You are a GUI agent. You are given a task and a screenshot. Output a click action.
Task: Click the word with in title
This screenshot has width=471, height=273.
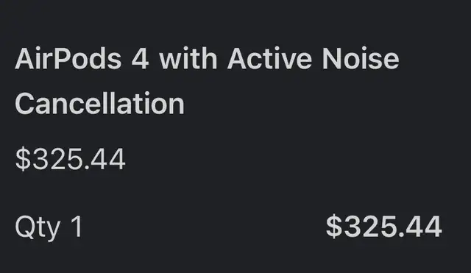(x=188, y=59)
